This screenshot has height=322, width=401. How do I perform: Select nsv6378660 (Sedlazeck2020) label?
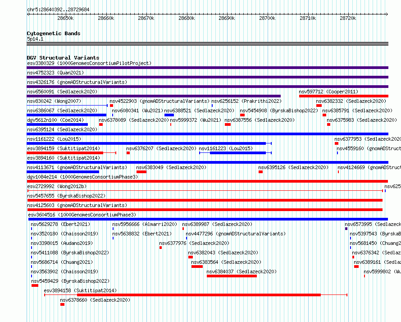click(x=95, y=300)
